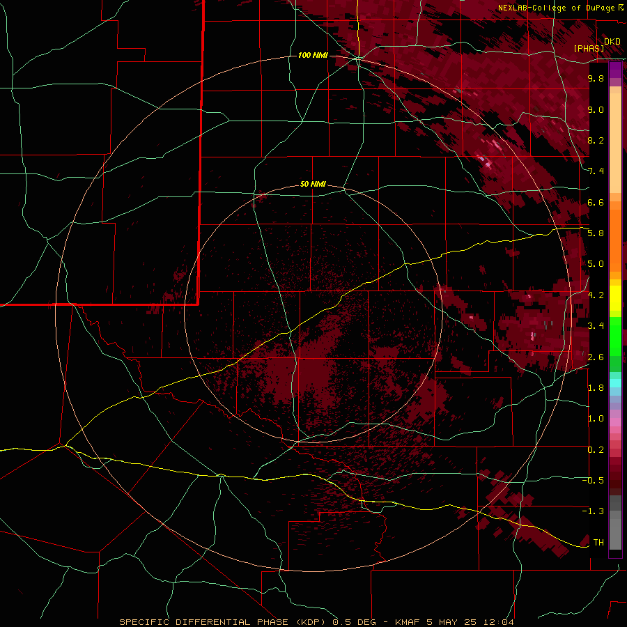Viewport: 627px width, 627px height.
Task: Select the 100 NMI range ring label
Action: tap(313, 55)
